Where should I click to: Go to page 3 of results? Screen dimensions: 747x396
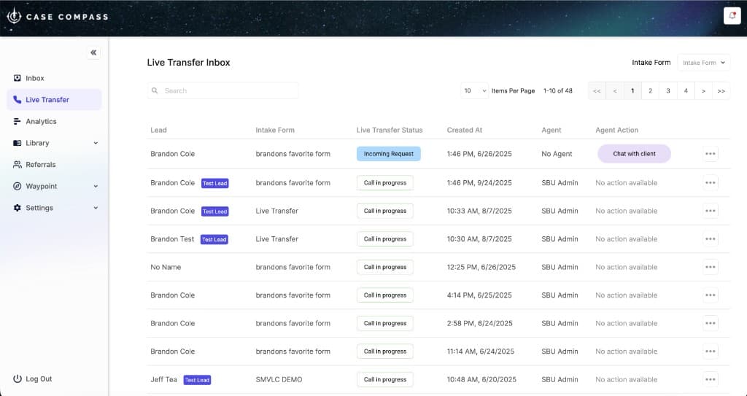pyautogui.click(x=667, y=91)
